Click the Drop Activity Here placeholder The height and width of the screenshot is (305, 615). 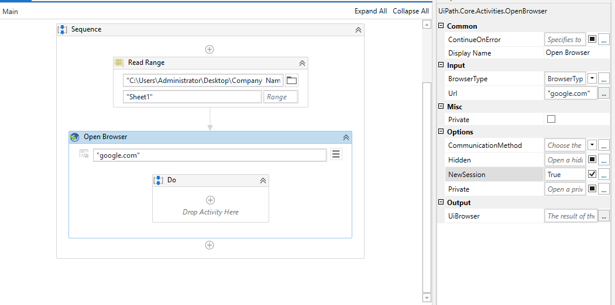pyautogui.click(x=210, y=212)
